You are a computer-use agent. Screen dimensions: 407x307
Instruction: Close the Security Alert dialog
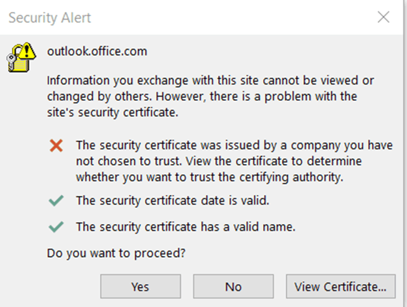pyautogui.click(x=384, y=17)
